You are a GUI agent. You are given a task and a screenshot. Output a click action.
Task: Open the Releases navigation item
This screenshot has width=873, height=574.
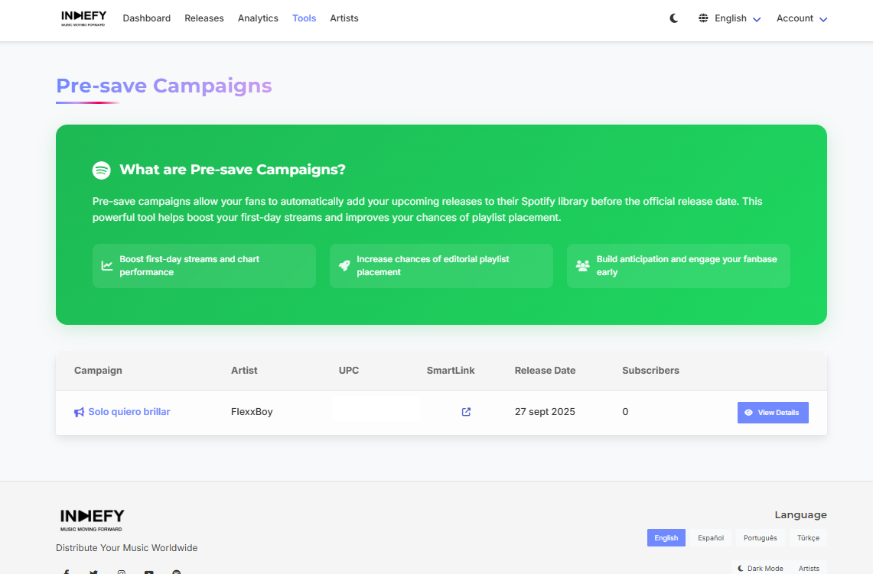point(204,18)
